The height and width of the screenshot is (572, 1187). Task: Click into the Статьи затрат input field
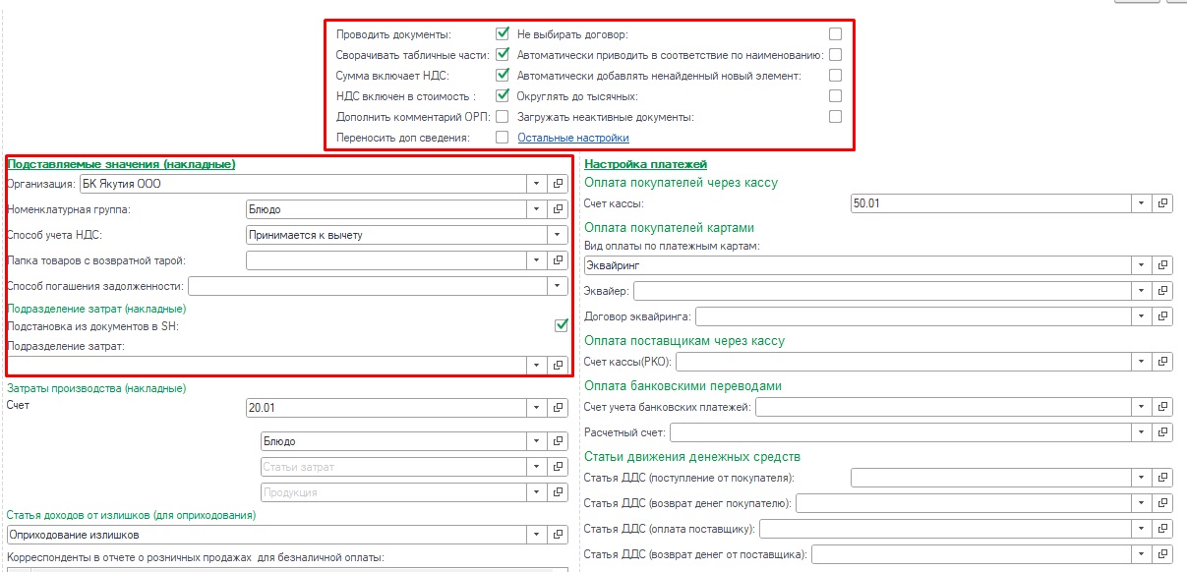pyautogui.click(x=393, y=467)
